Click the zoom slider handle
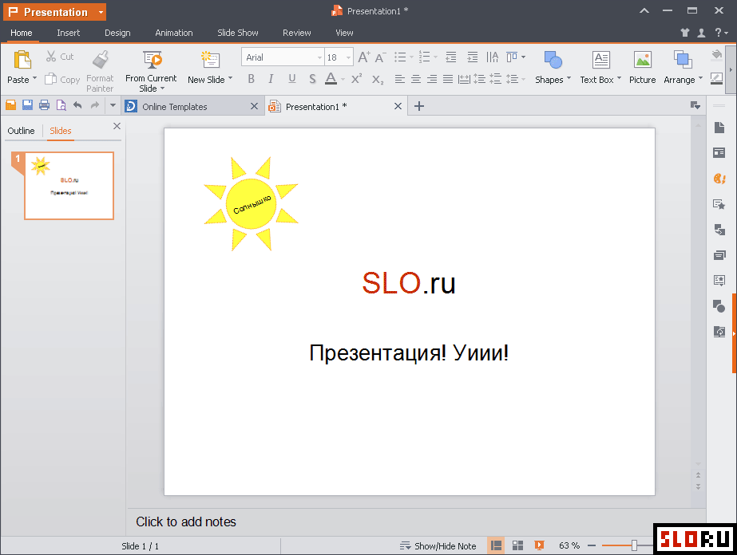Viewport: 737px width, 555px height. pos(634,545)
